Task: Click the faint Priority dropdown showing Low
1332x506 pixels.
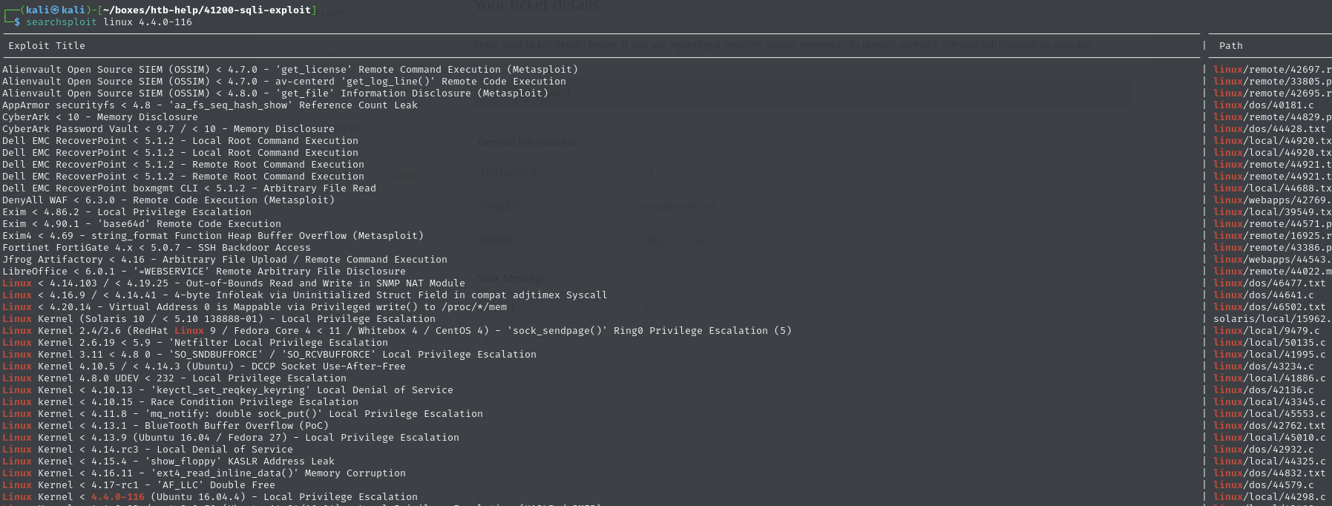Action: pos(673,240)
